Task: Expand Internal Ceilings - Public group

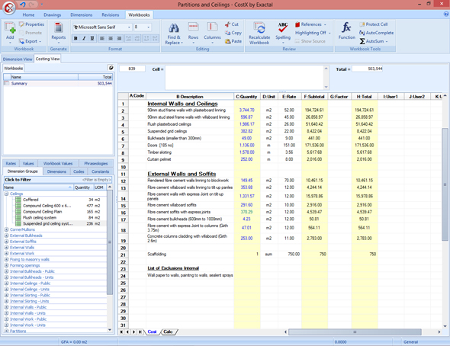Action: pyautogui.click(x=6, y=284)
